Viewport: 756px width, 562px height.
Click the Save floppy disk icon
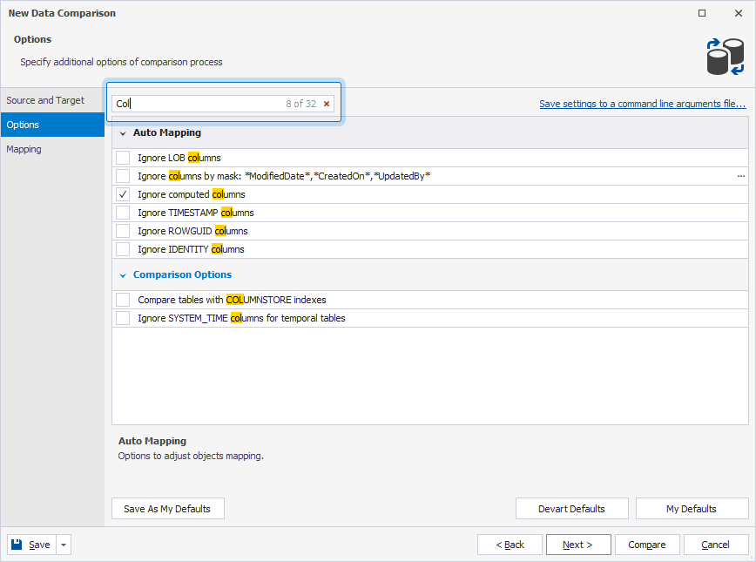click(x=17, y=544)
